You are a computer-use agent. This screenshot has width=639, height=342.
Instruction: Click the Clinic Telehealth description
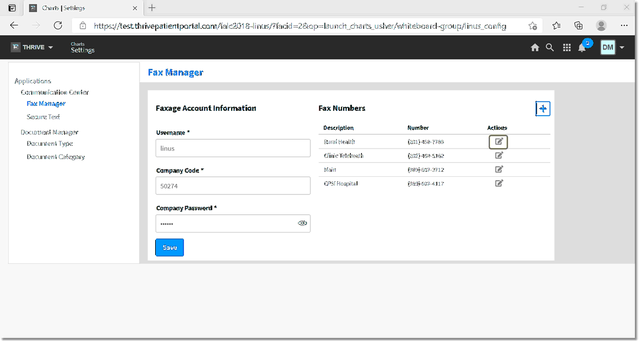click(344, 156)
